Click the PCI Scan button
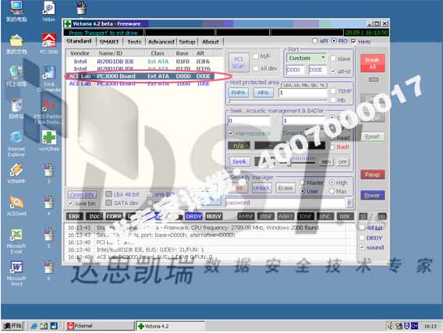The height and width of the screenshot is (333, 443). (239, 62)
